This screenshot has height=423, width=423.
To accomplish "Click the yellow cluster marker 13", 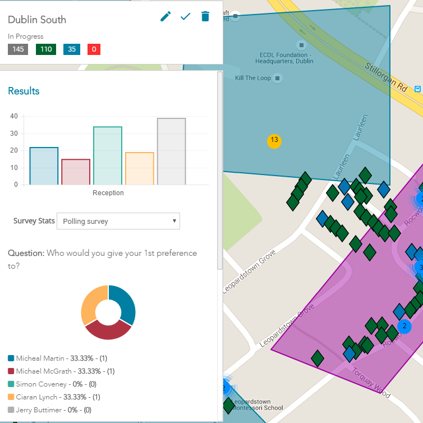I will [274, 140].
